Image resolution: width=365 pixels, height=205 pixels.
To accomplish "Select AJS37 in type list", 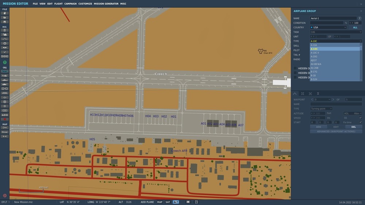I will pos(335,60).
